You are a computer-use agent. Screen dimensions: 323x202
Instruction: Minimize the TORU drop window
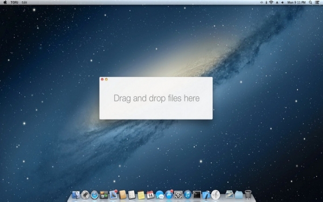106,79
